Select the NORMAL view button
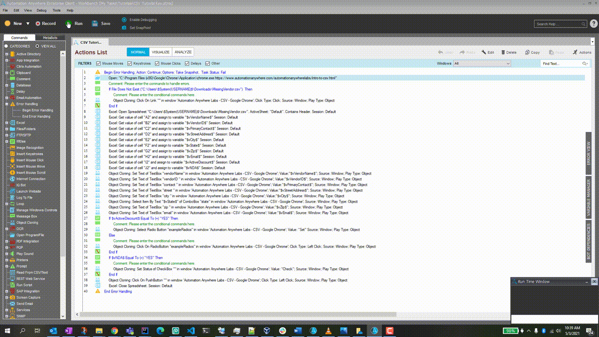This screenshot has width=599, height=337. [x=138, y=52]
